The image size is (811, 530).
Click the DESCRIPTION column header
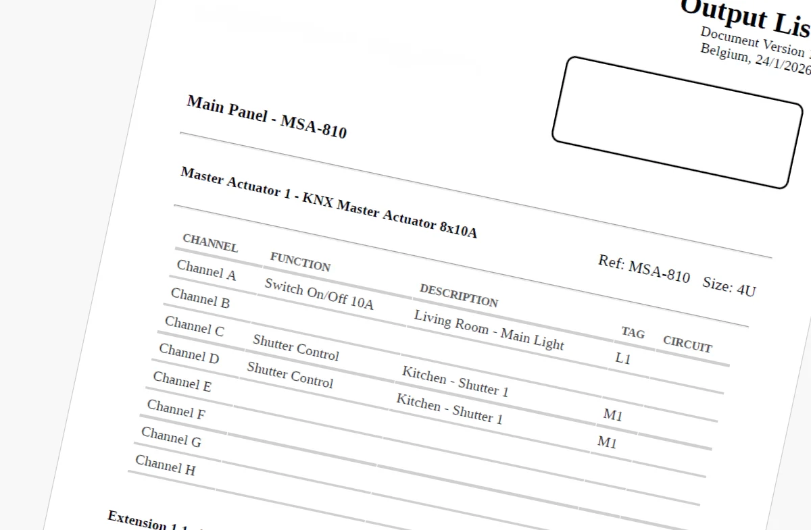pyautogui.click(x=458, y=295)
